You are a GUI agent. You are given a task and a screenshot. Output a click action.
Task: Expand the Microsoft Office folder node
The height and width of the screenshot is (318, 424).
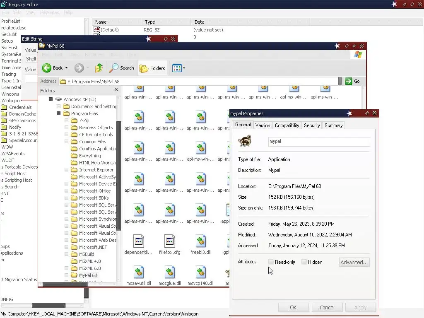[67, 190]
